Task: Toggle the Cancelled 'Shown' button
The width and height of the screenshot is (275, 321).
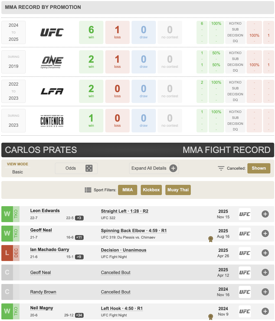Action: pos(259,168)
